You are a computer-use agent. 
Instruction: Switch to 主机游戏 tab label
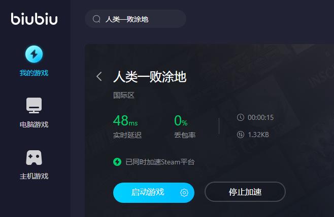pos(34,176)
